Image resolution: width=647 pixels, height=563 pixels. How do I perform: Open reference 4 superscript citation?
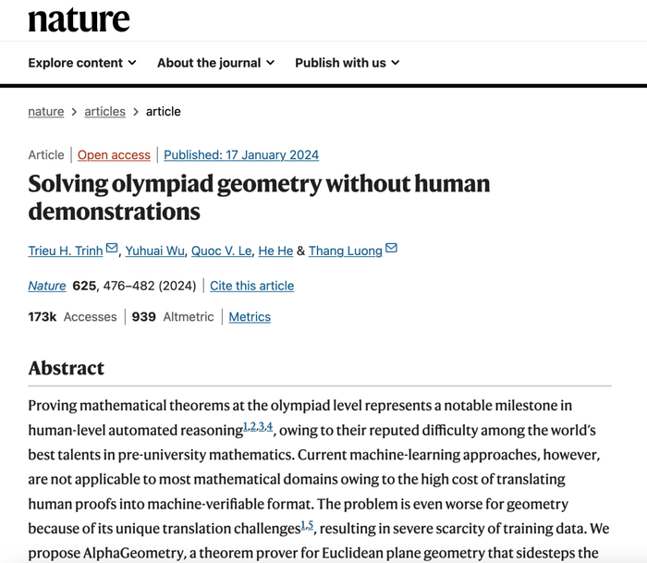click(x=269, y=426)
